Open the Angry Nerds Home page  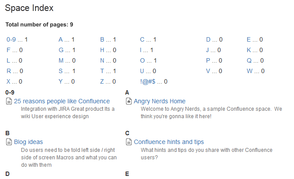pos(159,101)
